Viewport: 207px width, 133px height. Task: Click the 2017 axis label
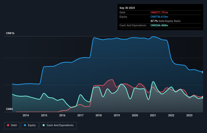tap(80, 115)
